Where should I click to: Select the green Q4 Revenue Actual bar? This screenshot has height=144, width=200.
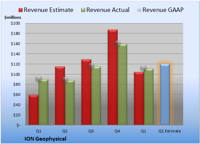point(122,84)
